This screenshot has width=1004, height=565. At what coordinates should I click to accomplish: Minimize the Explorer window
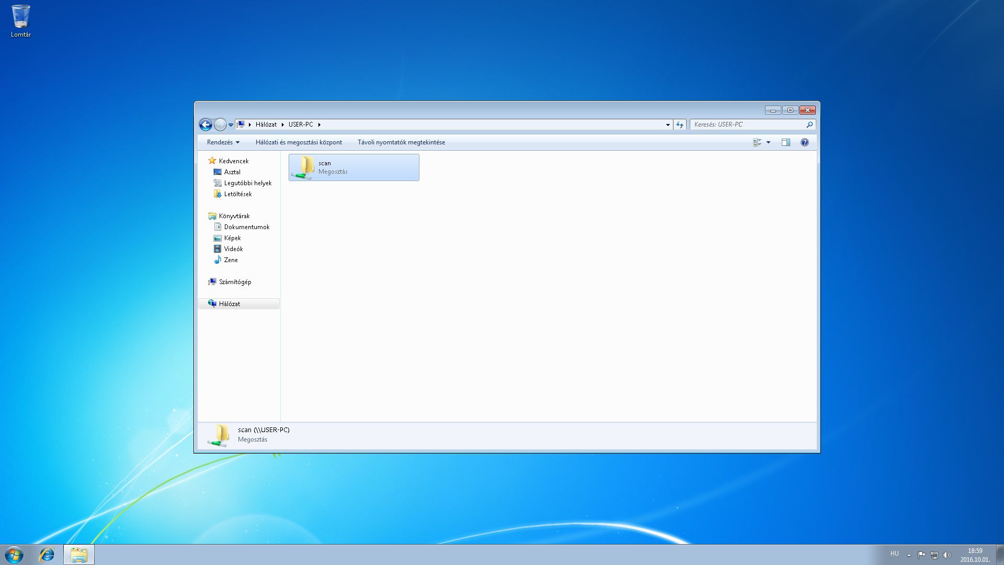773,110
